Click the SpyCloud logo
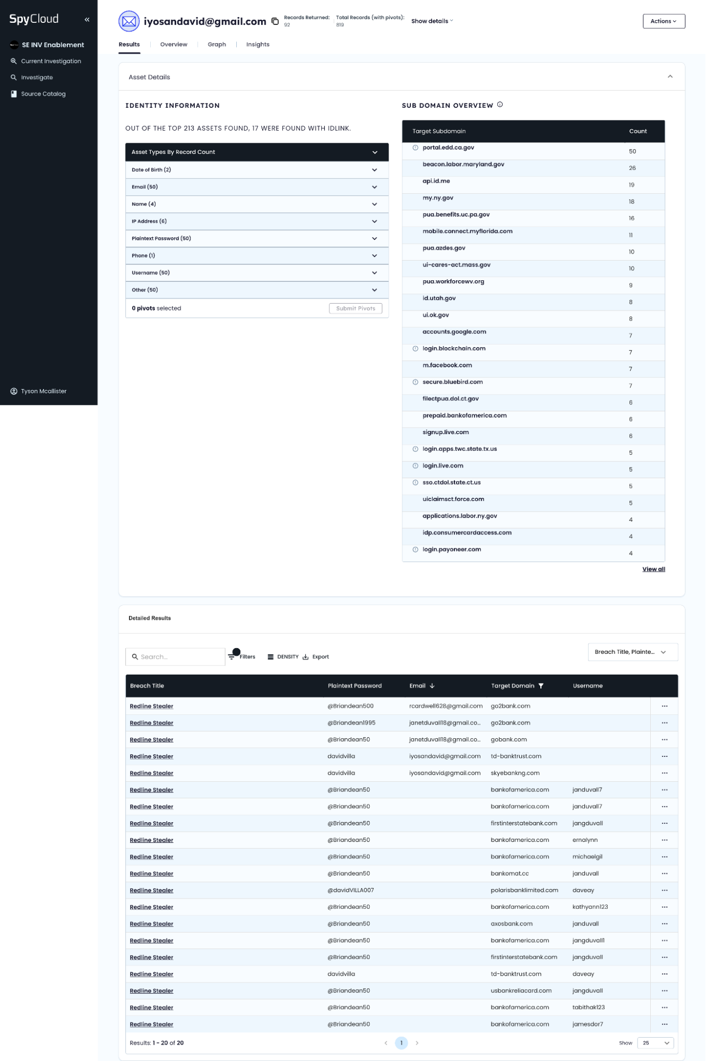 34,19
